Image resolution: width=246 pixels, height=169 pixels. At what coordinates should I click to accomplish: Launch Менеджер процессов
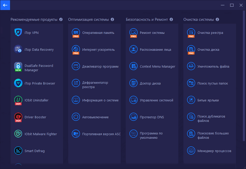click(214, 151)
